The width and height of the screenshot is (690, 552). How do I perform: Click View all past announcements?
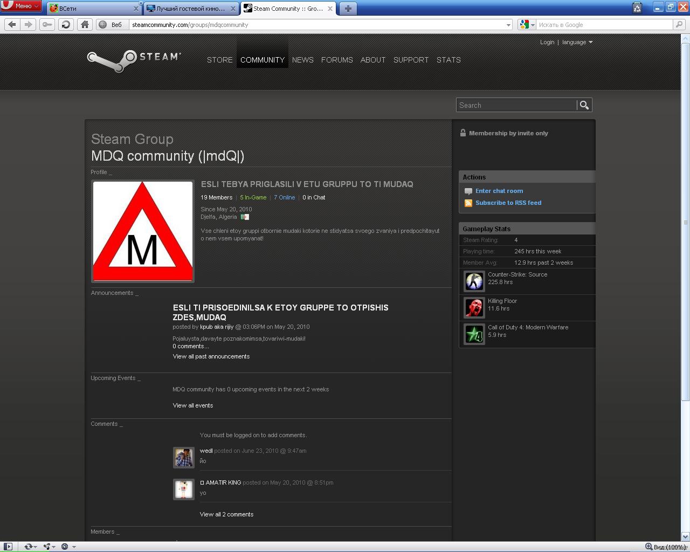point(211,356)
